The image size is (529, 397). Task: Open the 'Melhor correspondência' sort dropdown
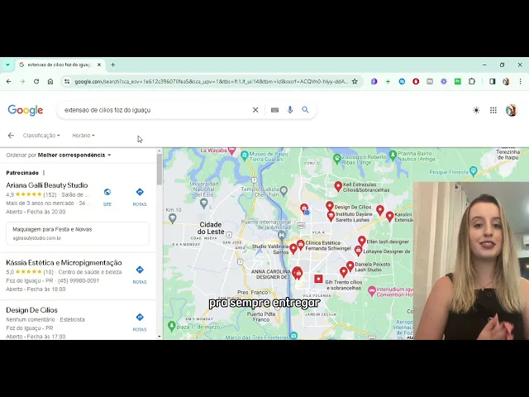tap(74, 155)
